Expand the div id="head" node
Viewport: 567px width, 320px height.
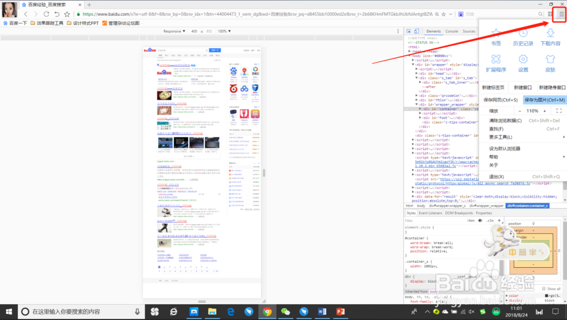416,73
